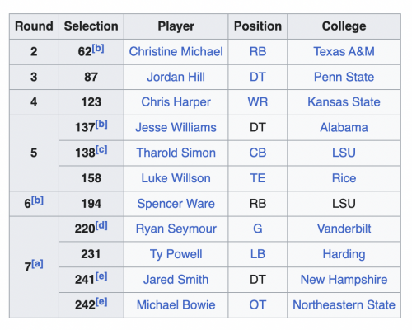Click the New Hampshire college link
Screen dimensions: 412x330
(344, 280)
